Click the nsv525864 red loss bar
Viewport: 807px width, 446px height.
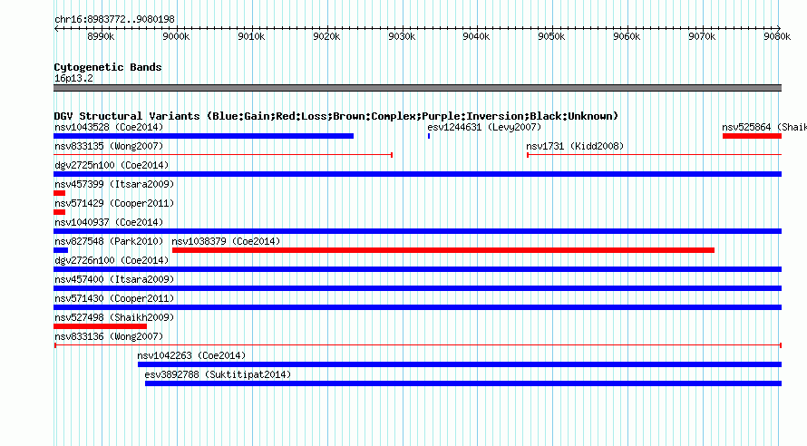(752, 136)
